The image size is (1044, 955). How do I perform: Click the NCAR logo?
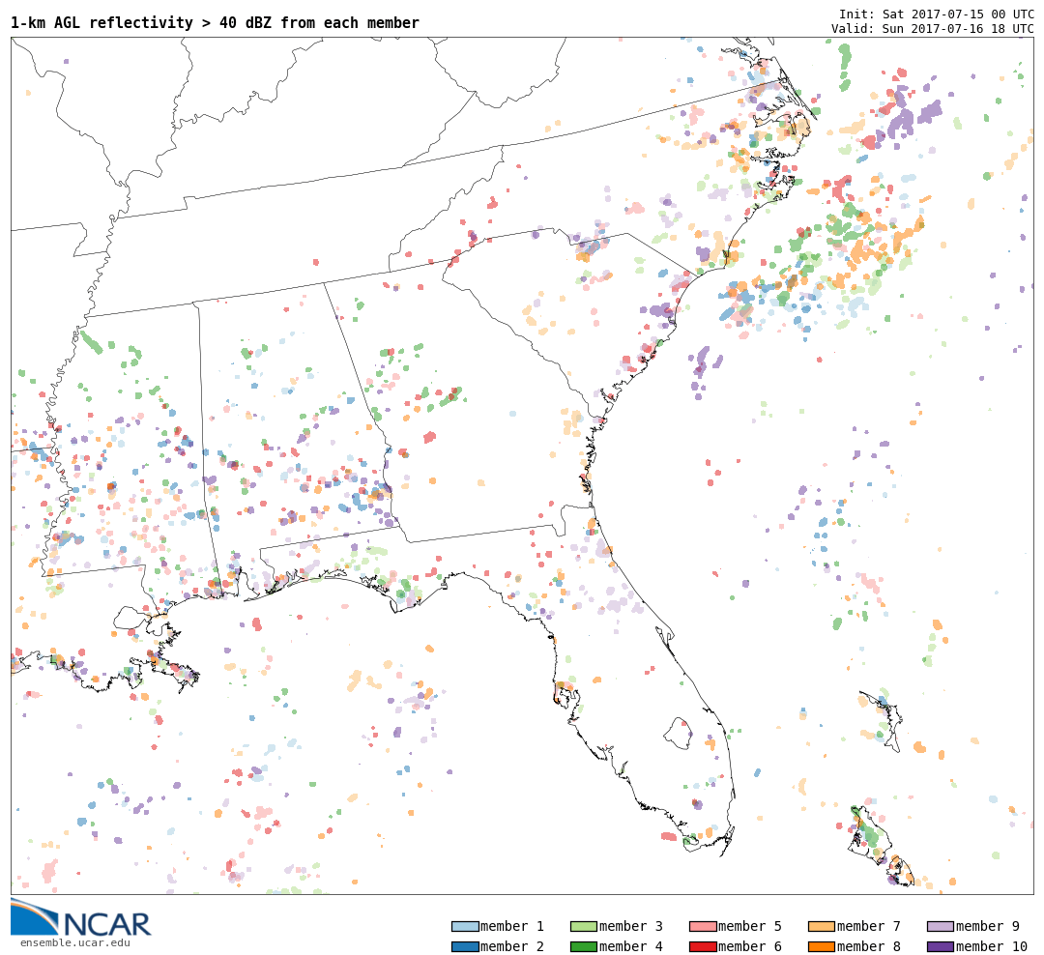(80, 918)
